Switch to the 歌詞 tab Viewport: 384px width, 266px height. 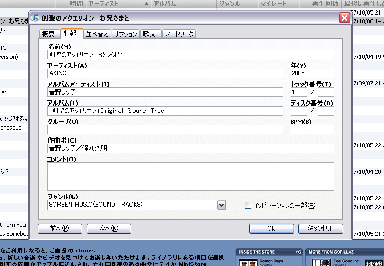(150, 34)
